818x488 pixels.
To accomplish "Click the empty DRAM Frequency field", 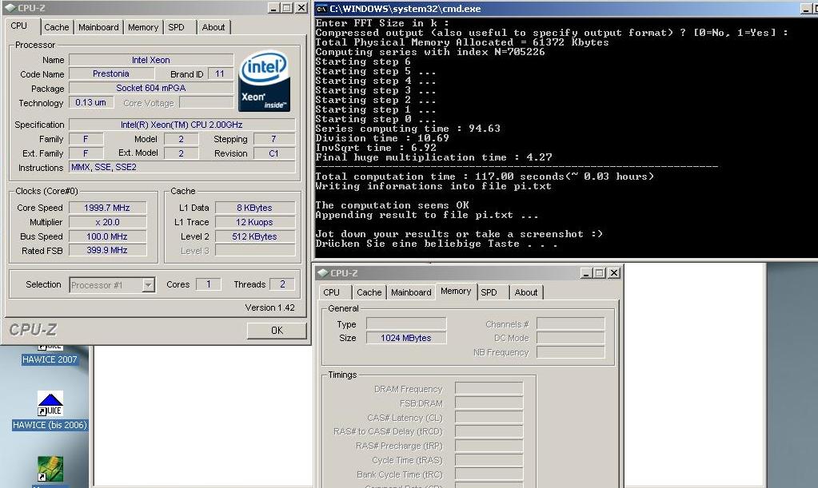I will click(x=489, y=388).
